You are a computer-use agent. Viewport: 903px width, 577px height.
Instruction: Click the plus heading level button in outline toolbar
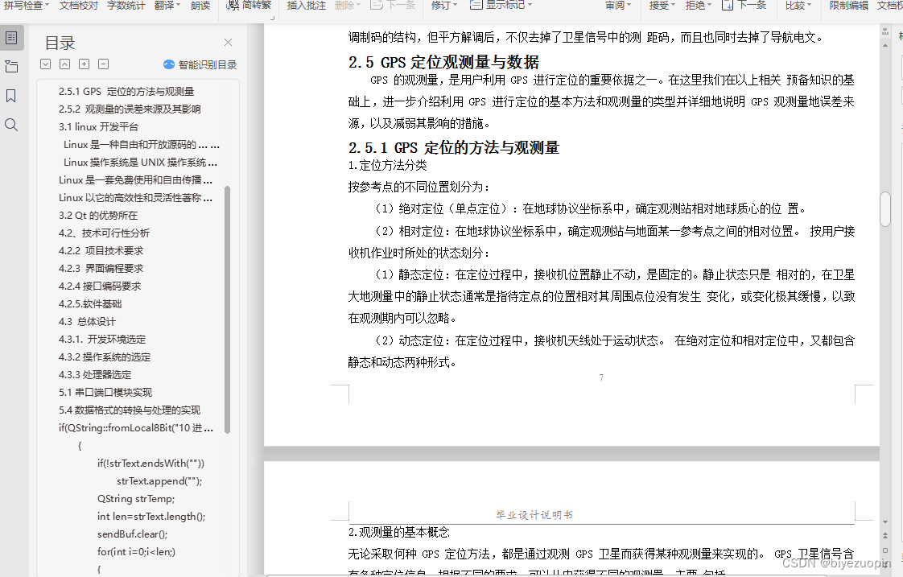click(84, 64)
